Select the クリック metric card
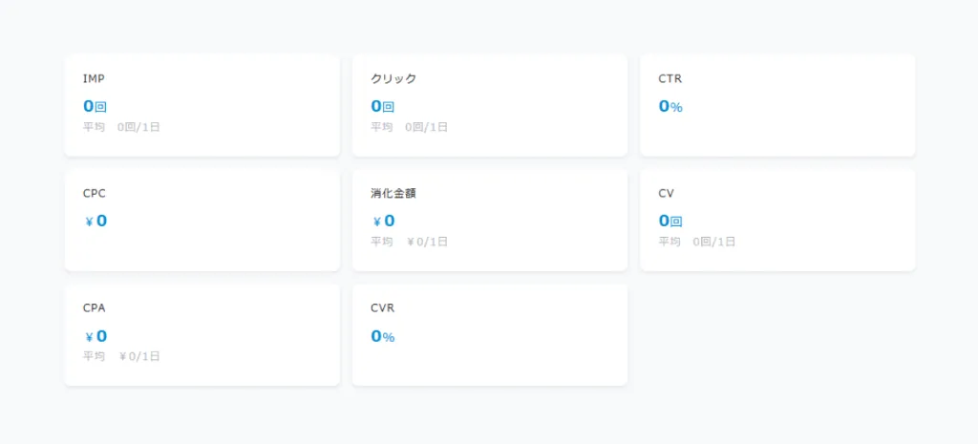 pyautogui.click(x=490, y=105)
